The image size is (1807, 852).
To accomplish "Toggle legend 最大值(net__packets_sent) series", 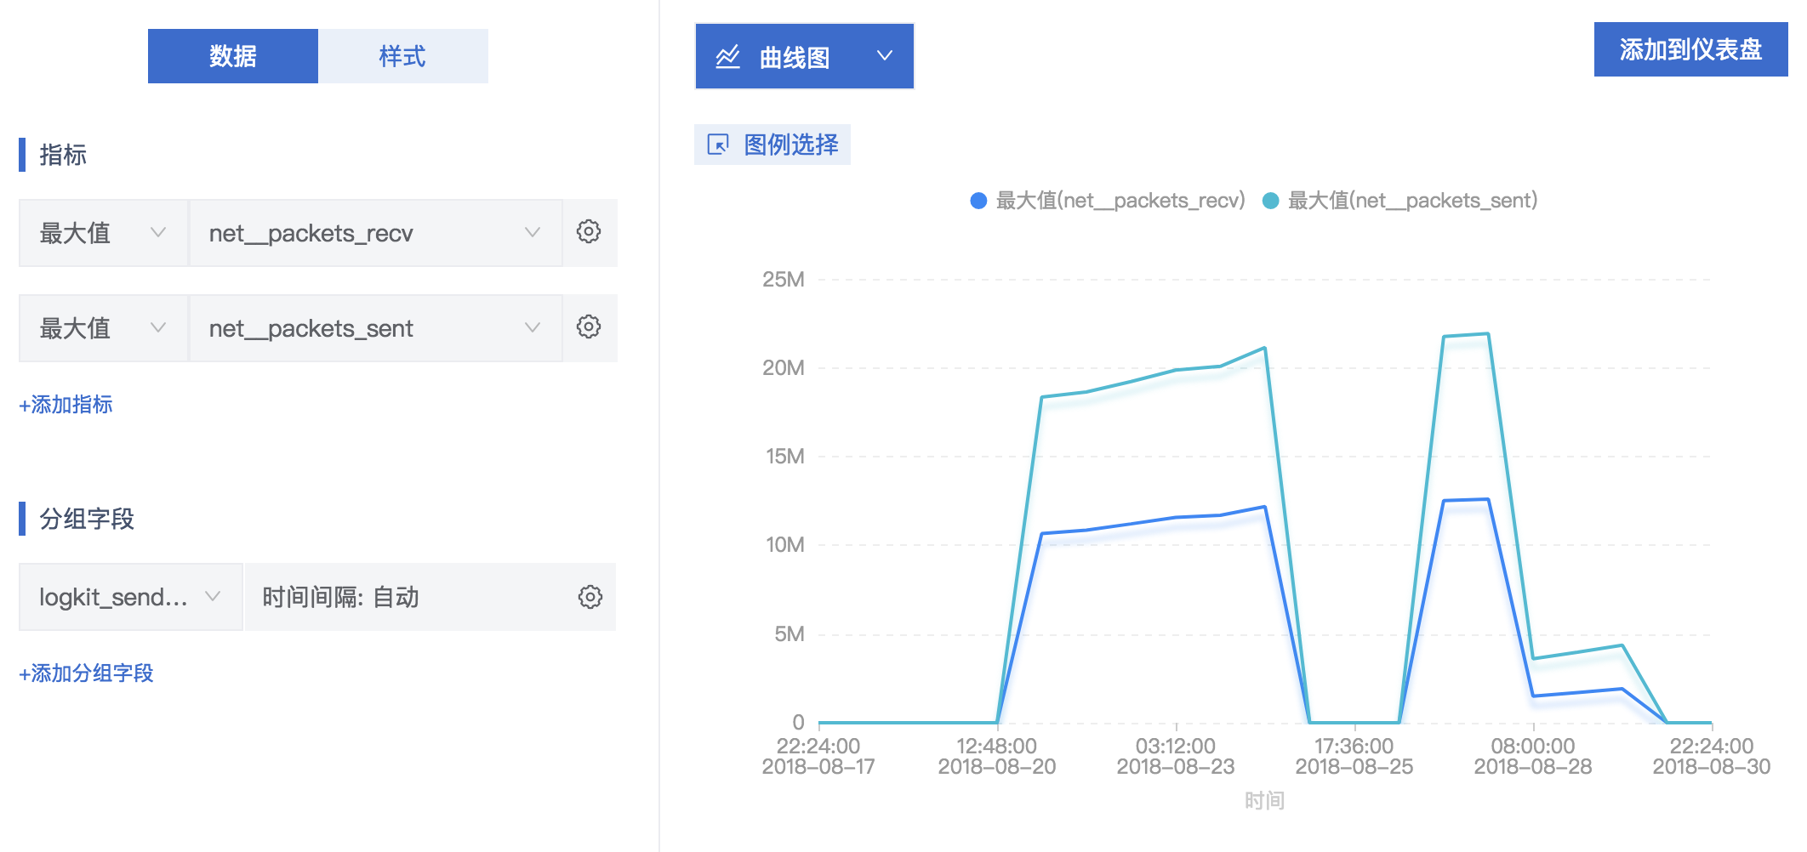I will coord(1400,201).
